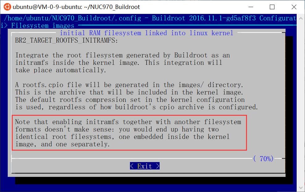Click the rootfs.cpio file description line

129,85
